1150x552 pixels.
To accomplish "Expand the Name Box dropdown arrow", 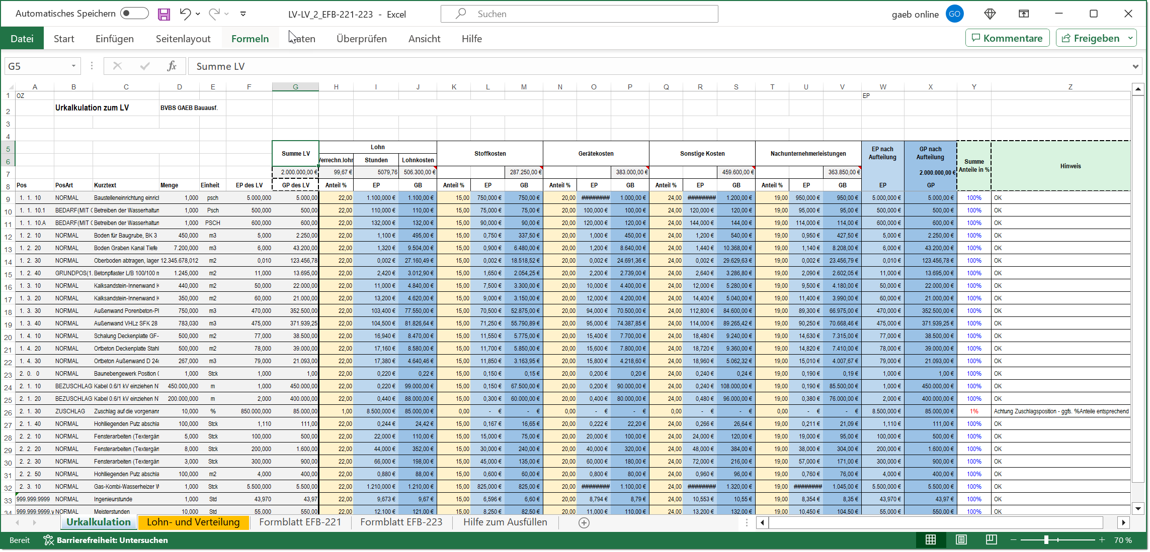I will pyautogui.click(x=73, y=66).
